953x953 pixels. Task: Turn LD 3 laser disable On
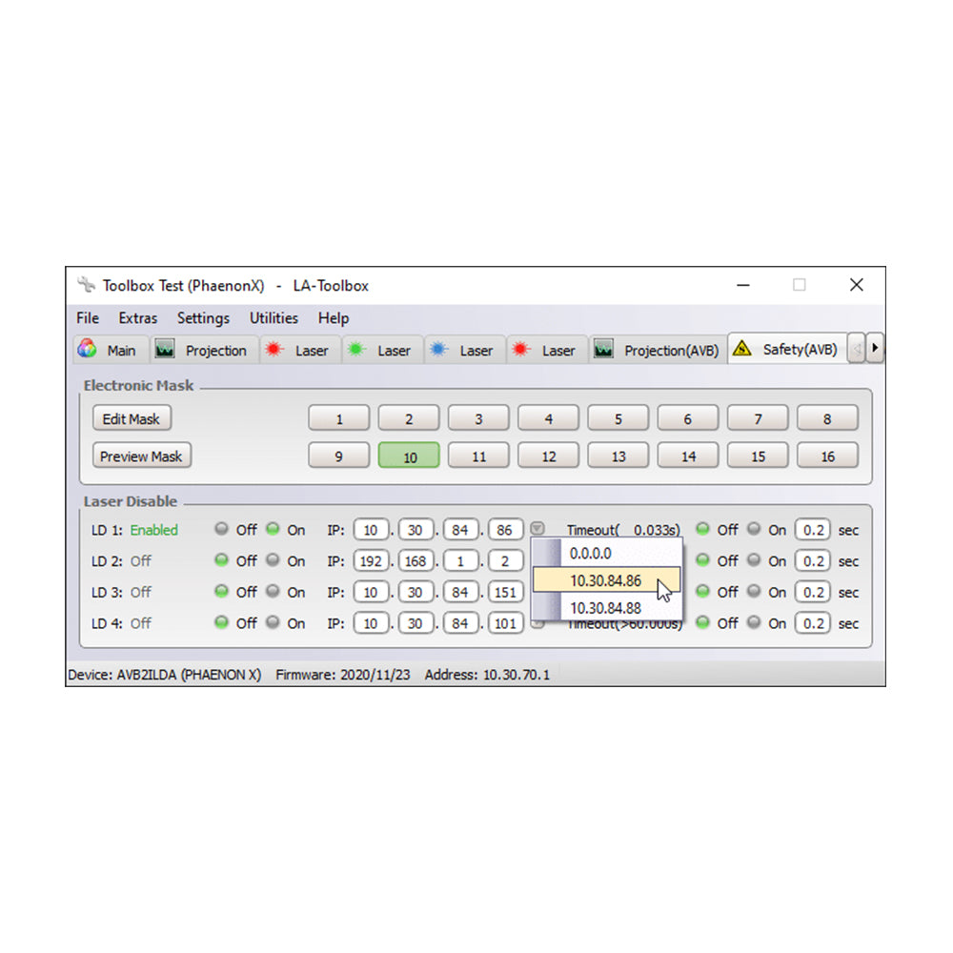point(273,591)
